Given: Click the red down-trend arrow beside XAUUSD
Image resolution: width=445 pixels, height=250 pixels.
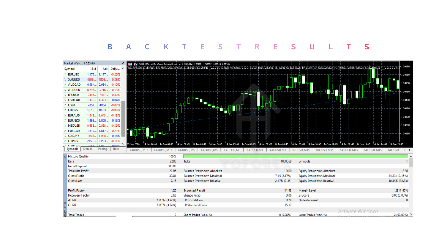Looking at the screenshot, I should tap(66, 80).
